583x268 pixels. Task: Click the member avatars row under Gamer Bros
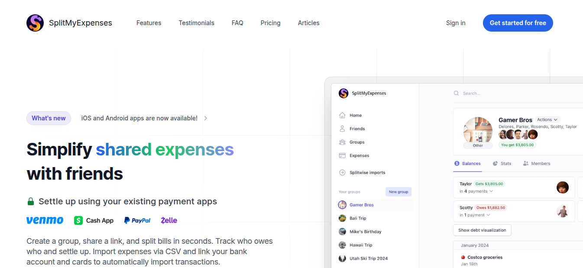518,135
